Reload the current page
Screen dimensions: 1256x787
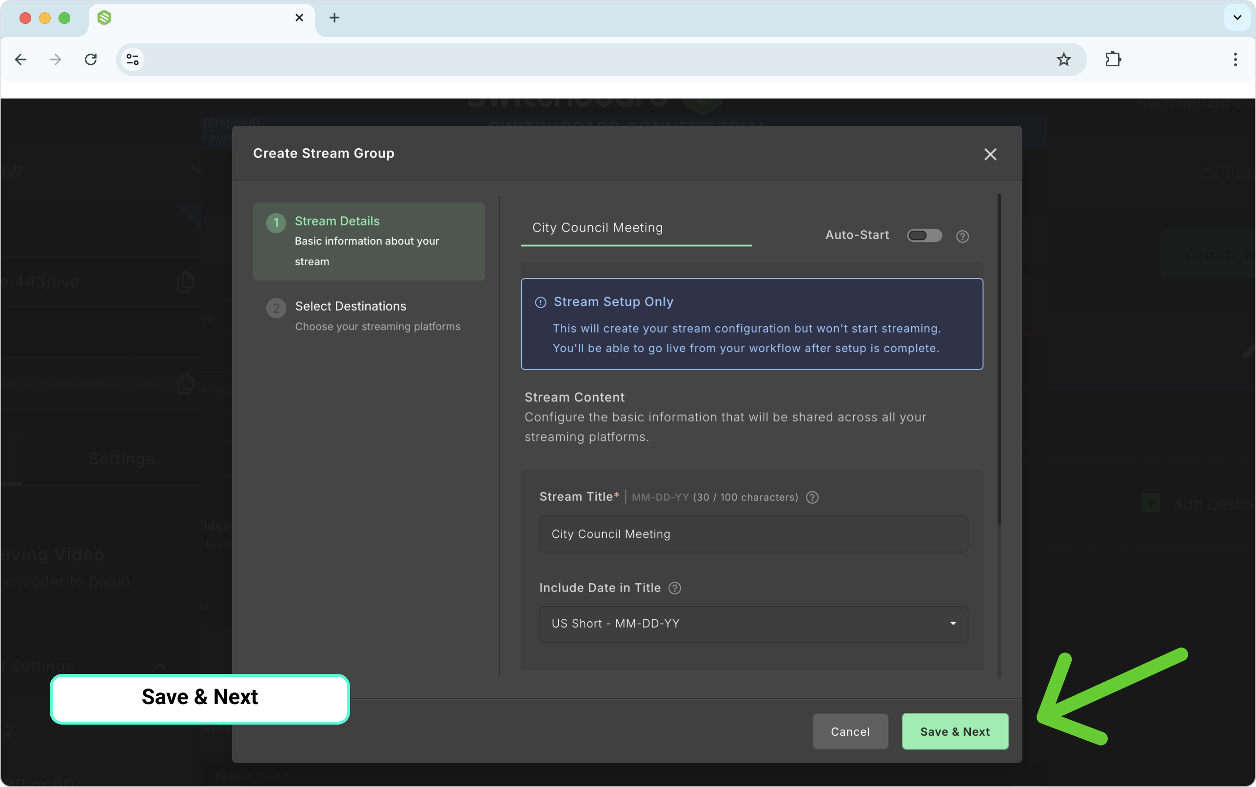91,59
